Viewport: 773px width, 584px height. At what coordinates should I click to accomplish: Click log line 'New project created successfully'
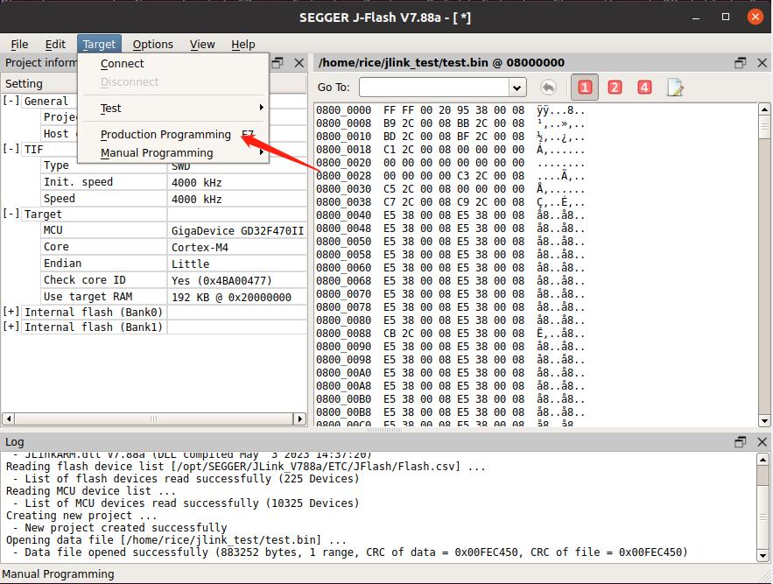[x=126, y=528]
